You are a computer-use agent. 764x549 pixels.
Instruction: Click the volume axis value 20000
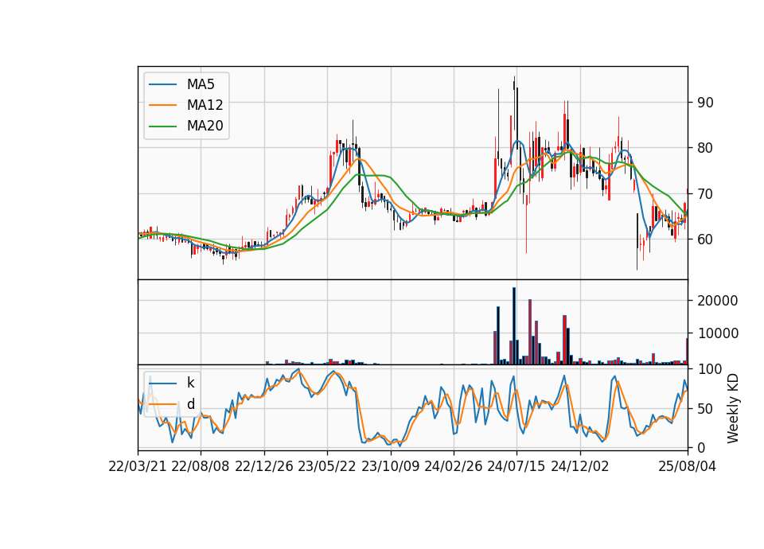pos(718,301)
